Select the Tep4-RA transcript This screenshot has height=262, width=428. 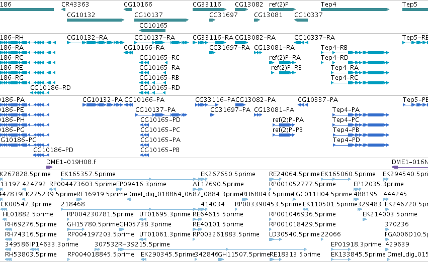tap(360, 73)
